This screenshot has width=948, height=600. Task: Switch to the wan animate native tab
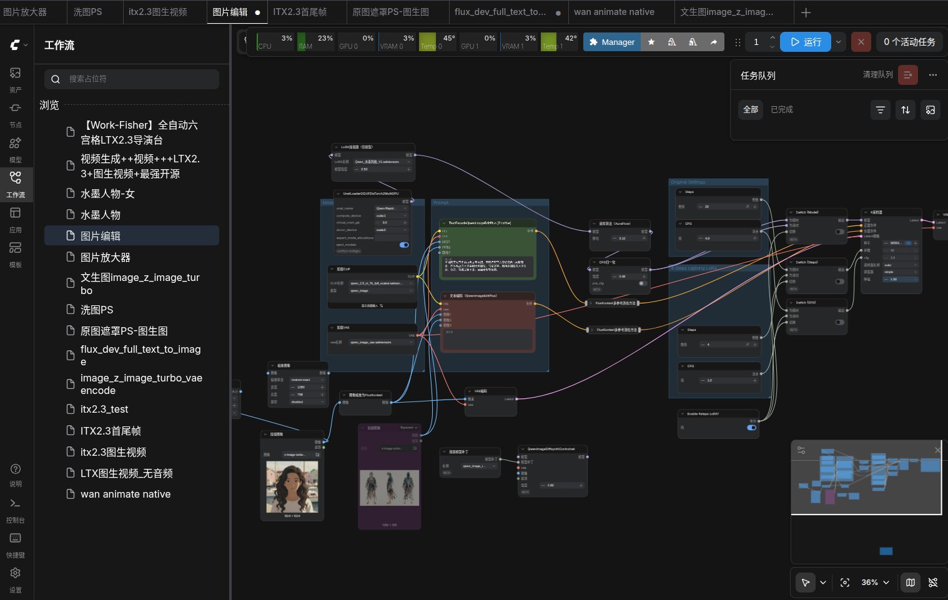pos(614,12)
